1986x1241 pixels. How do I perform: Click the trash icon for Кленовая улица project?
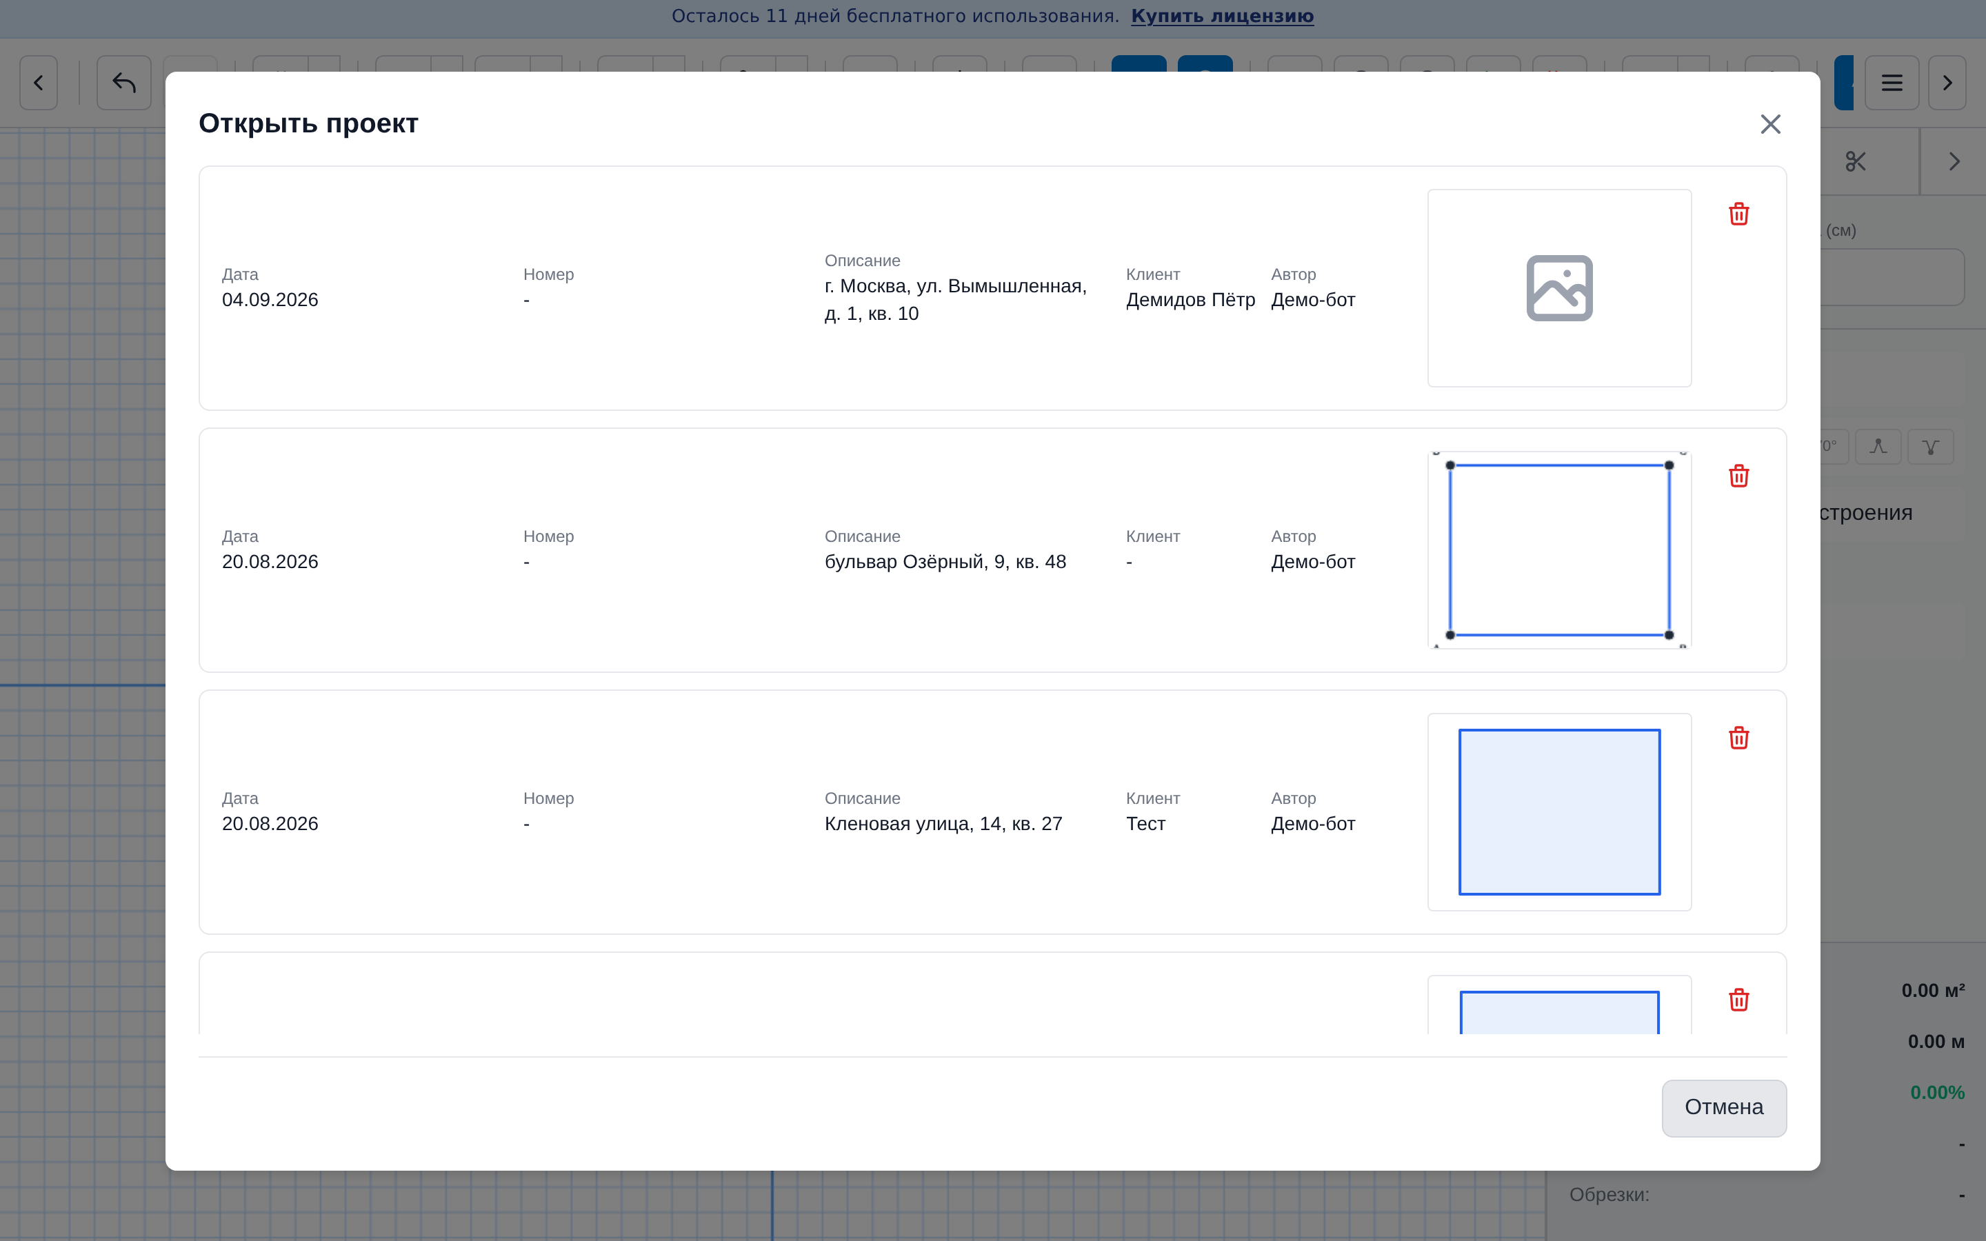(x=1739, y=738)
